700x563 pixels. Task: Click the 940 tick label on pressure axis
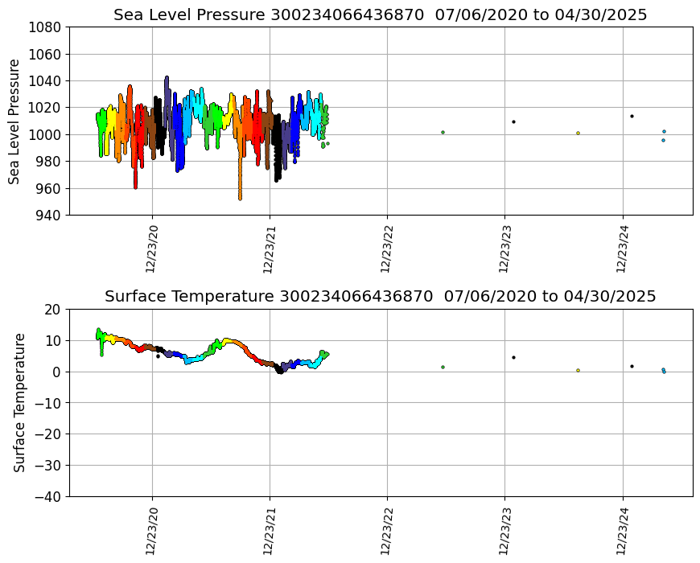point(49,215)
